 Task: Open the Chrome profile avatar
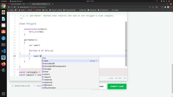(x=168, y=7)
